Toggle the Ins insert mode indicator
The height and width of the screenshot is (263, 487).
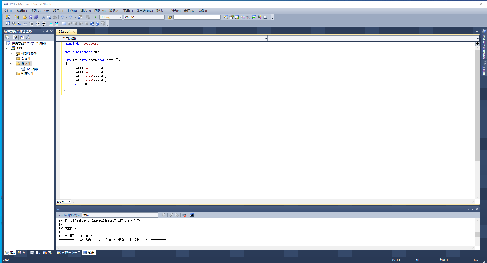[x=476, y=260]
